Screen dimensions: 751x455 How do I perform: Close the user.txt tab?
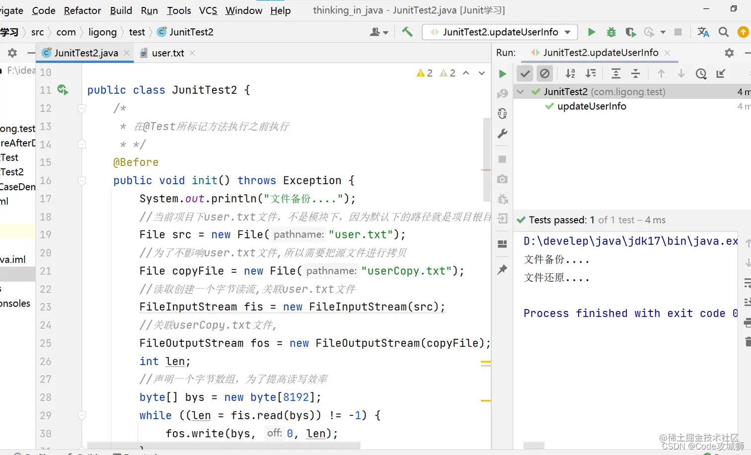point(192,53)
